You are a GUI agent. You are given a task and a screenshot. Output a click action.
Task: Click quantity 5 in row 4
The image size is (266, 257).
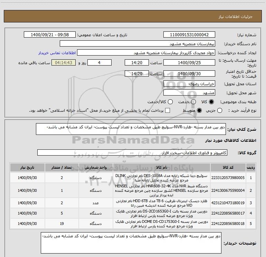point(62,213)
